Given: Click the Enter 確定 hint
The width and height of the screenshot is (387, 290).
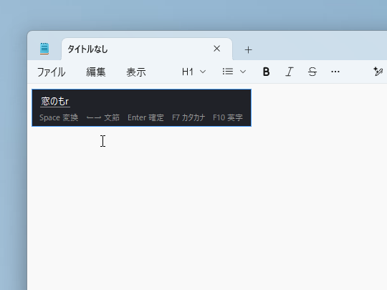Looking at the screenshot, I should click(145, 117).
